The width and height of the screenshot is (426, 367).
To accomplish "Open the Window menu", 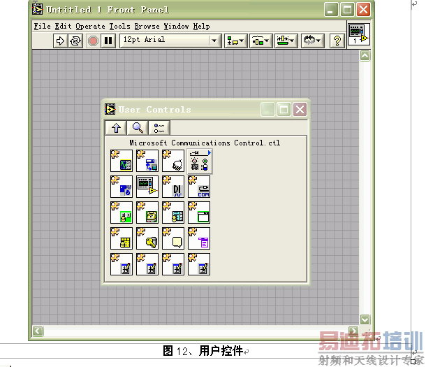I will click(x=176, y=26).
